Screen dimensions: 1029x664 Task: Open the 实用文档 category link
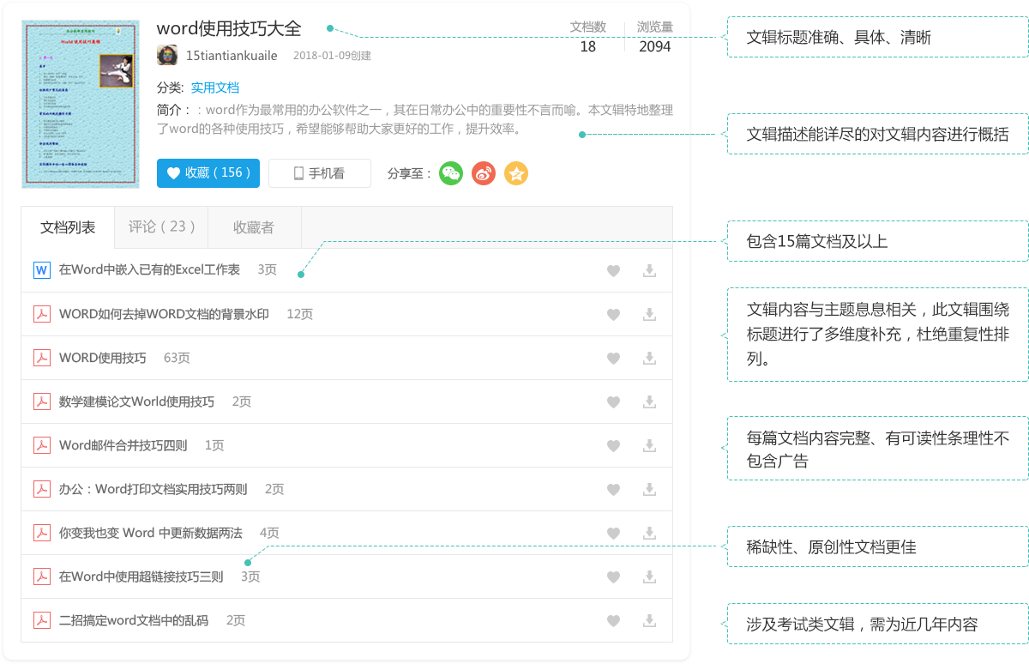click(x=214, y=88)
